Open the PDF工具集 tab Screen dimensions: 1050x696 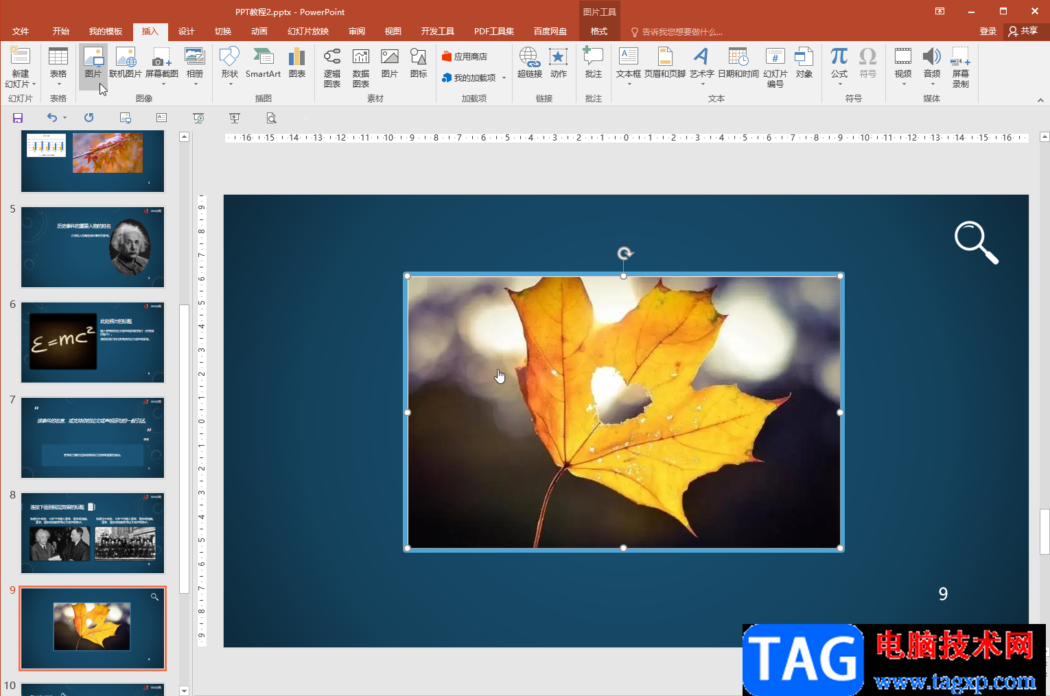[x=494, y=32]
